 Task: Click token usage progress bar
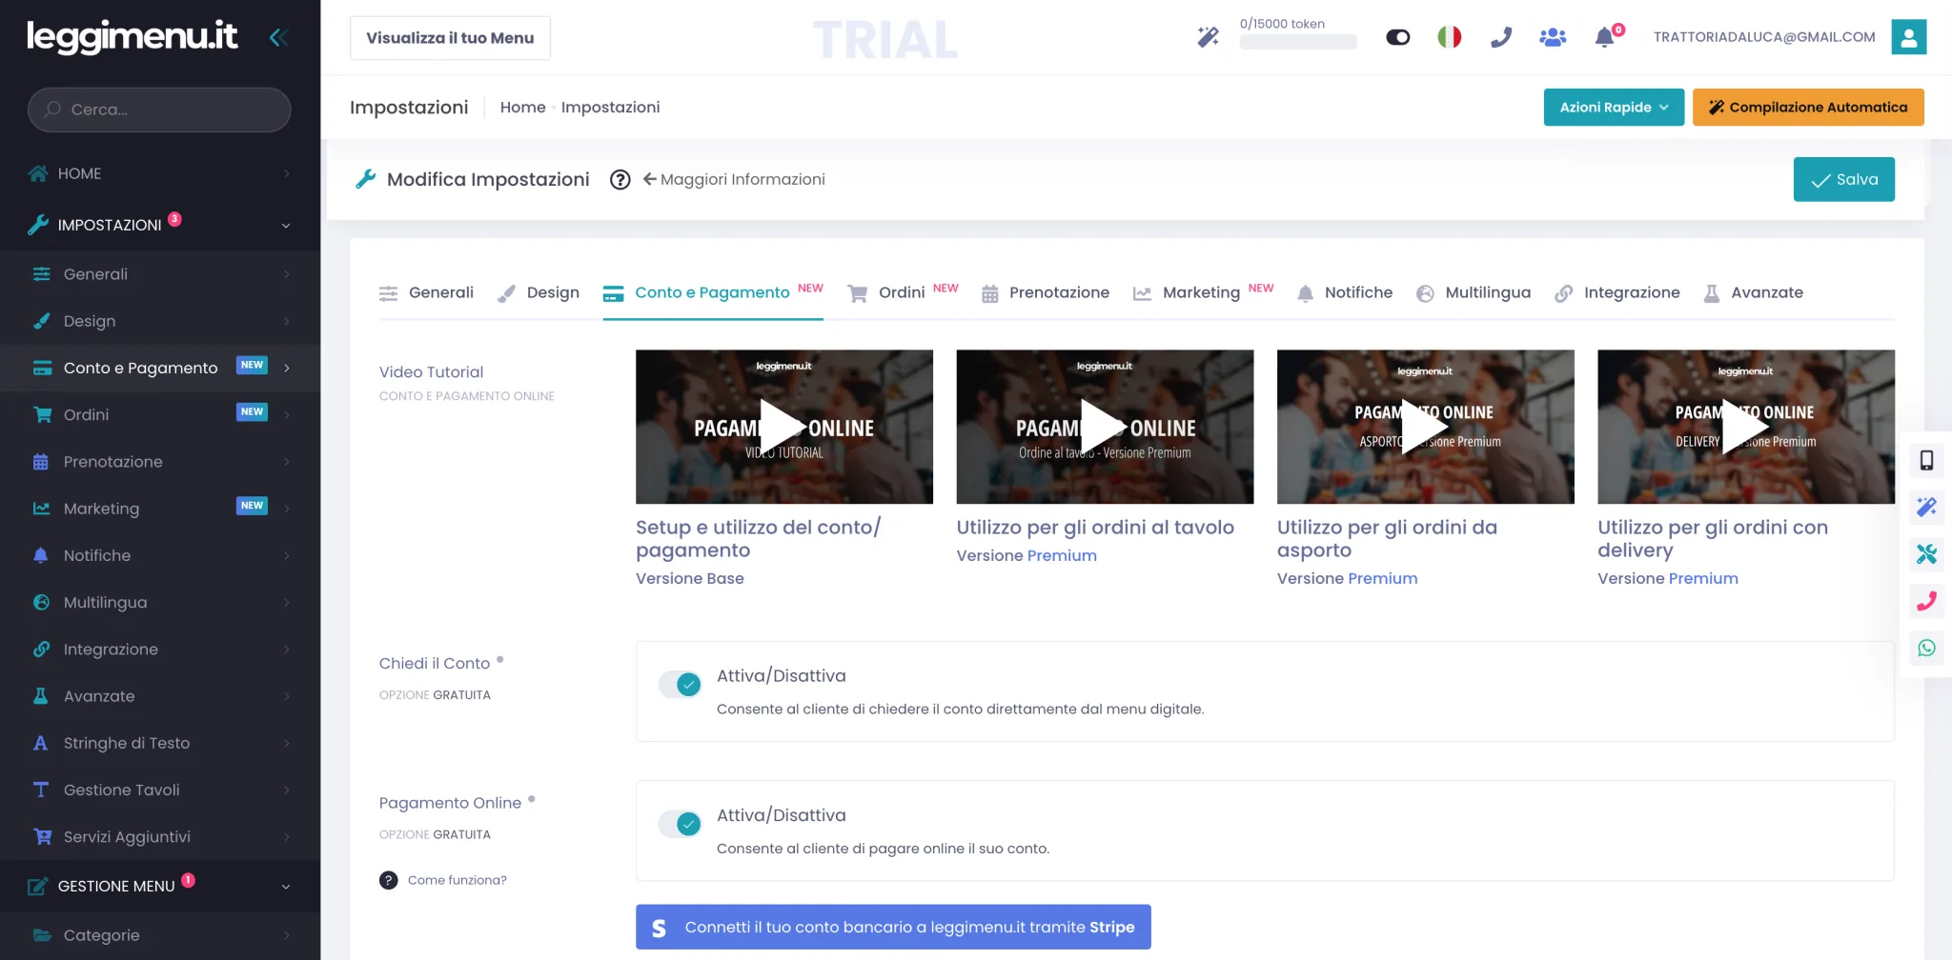(x=1298, y=42)
